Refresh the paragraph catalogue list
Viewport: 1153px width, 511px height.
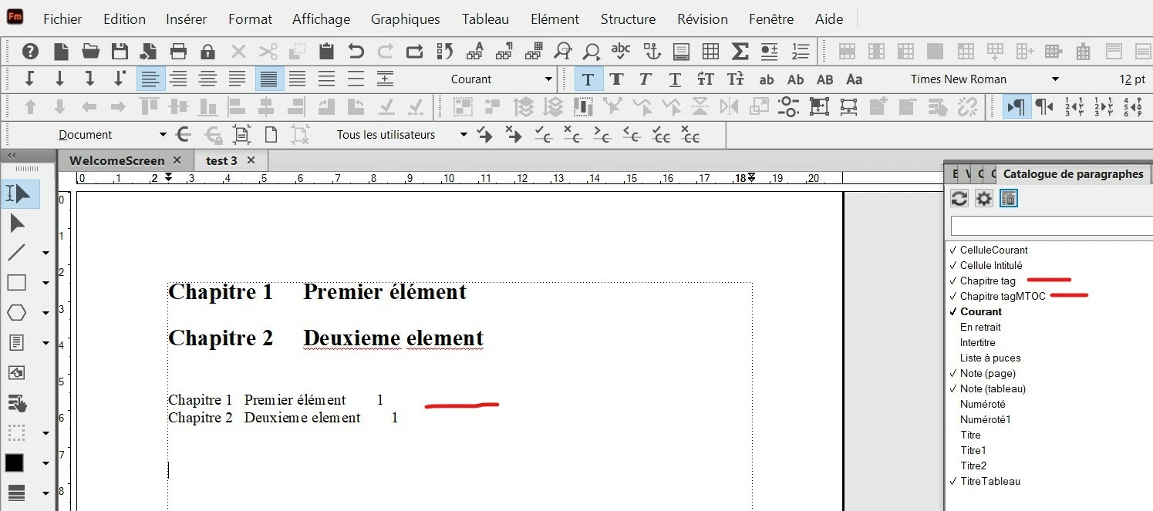click(959, 199)
